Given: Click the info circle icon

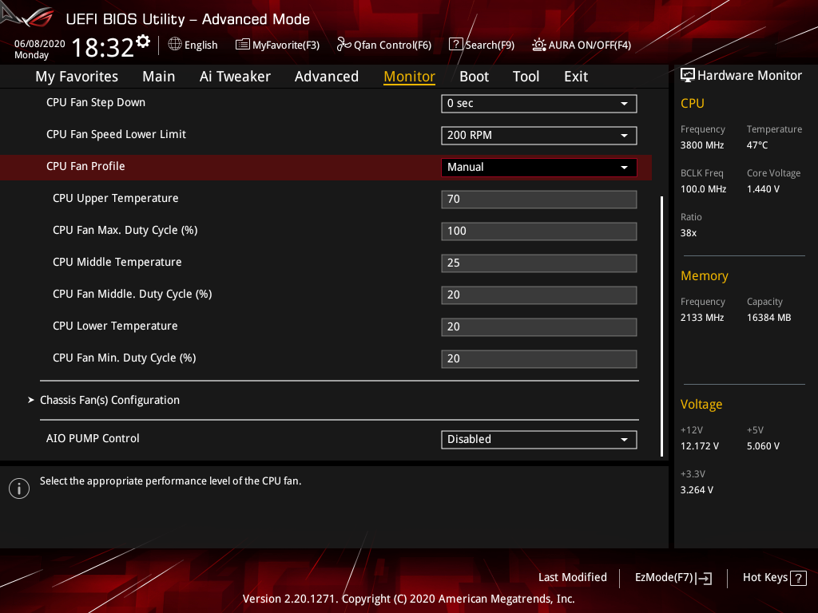Looking at the screenshot, I should [19, 488].
